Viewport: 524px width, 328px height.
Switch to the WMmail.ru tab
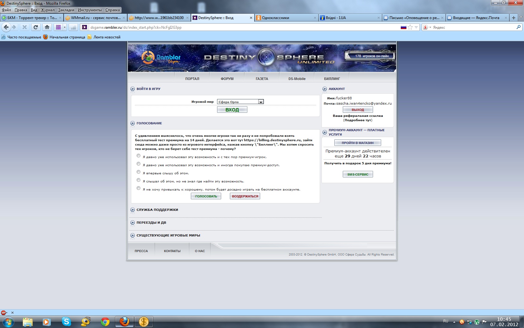pos(95,18)
